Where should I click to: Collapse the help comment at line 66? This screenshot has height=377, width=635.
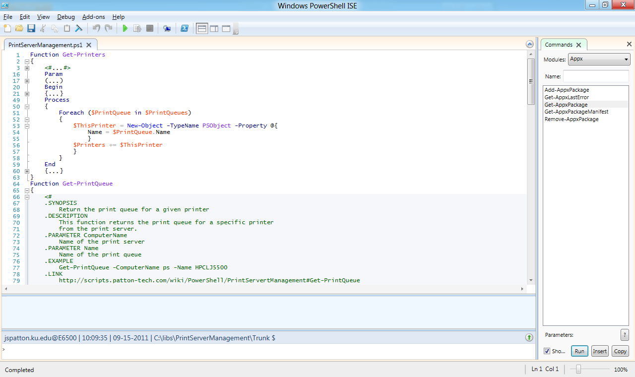coord(27,197)
